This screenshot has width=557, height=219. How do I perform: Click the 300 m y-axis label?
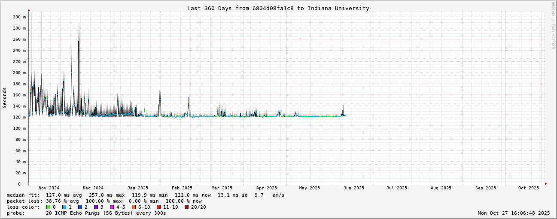pyautogui.click(x=19, y=17)
